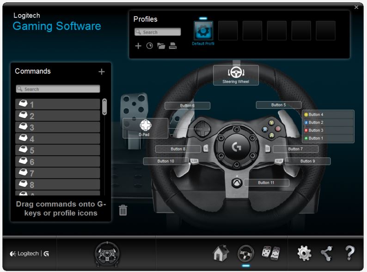Focus the Commands search field
The image size is (367, 272).
(x=58, y=89)
